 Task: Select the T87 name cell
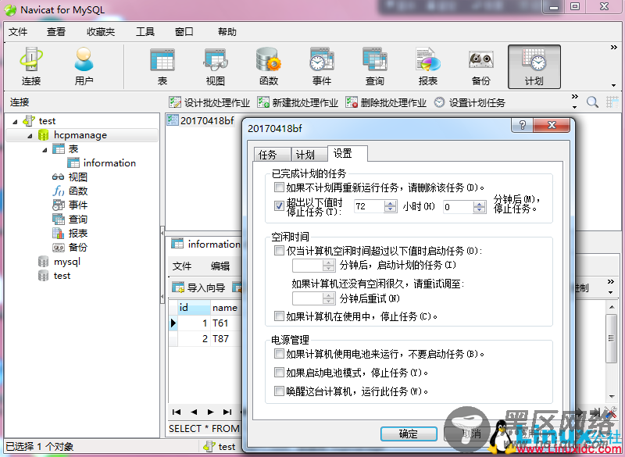pyautogui.click(x=225, y=339)
